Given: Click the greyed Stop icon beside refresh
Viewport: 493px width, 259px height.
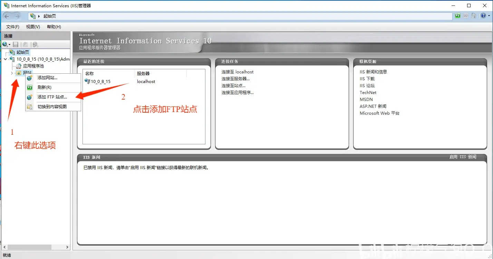Looking at the screenshot, I should pos(466,16).
